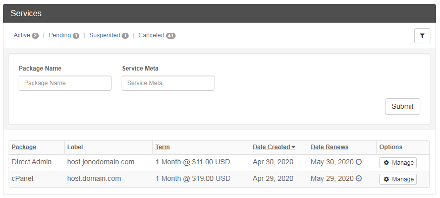The image size is (440, 198).
Task: Click the Label column header
Action: pyautogui.click(x=75, y=147)
